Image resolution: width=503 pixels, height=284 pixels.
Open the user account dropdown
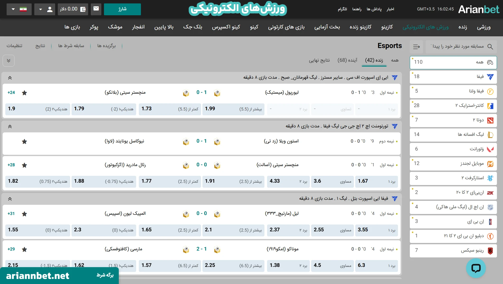45,9
